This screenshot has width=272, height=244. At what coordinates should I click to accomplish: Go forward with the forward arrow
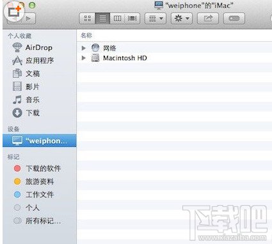click(x=28, y=19)
